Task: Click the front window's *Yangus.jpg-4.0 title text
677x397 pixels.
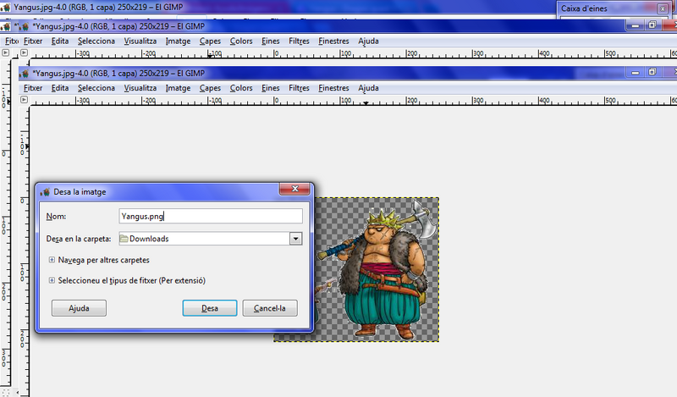Action: (x=118, y=74)
